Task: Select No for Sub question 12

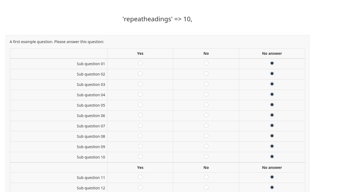Action: click(206, 187)
